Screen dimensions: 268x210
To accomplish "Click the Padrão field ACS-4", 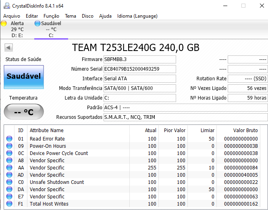I will [186, 108].
